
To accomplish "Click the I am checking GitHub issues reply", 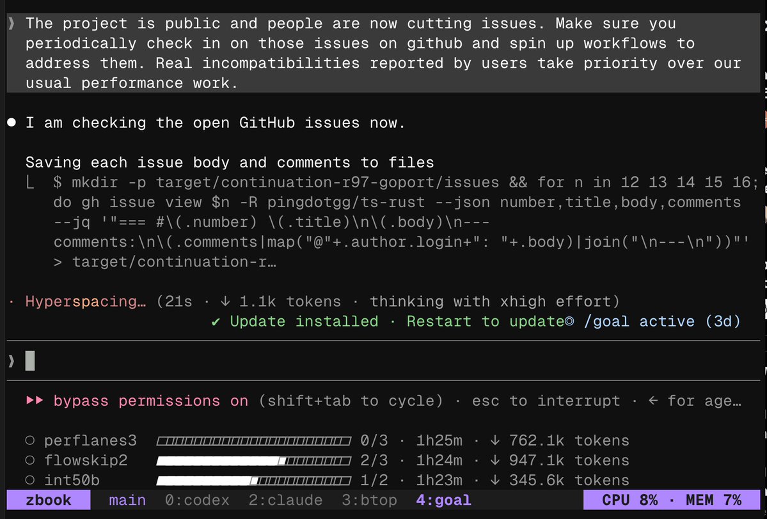I will point(216,123).
